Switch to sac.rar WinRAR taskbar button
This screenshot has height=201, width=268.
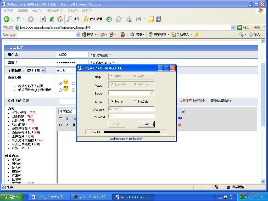91,197
